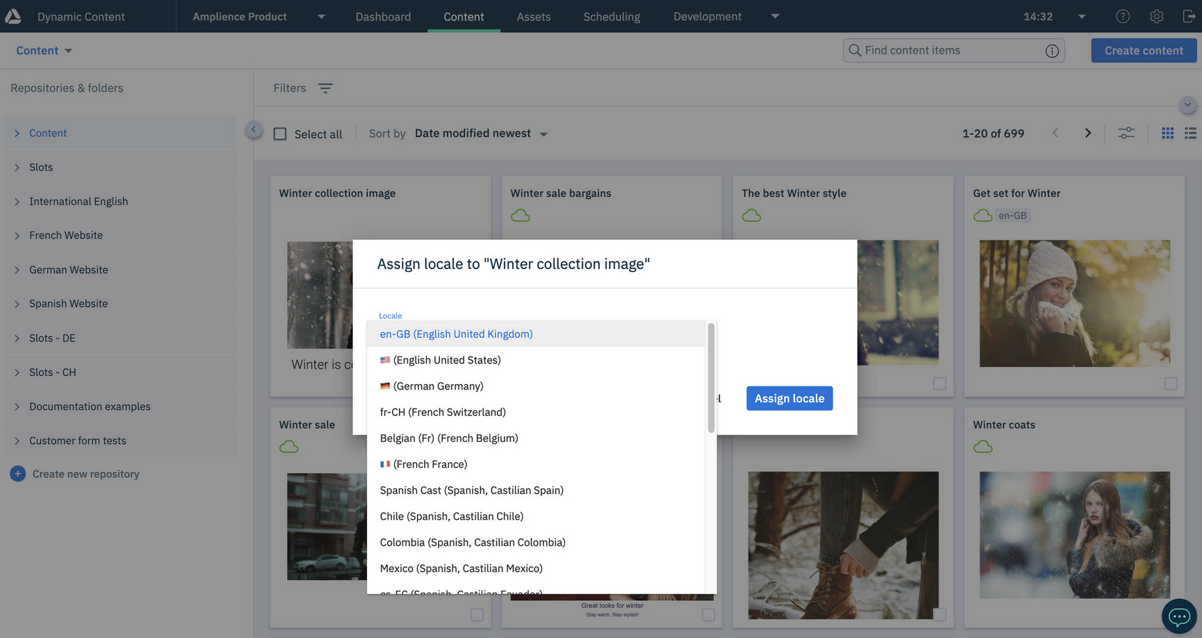This screenshot has height=638, width=1202.
Task: Choose German Germany flag option
Action: 536,386
